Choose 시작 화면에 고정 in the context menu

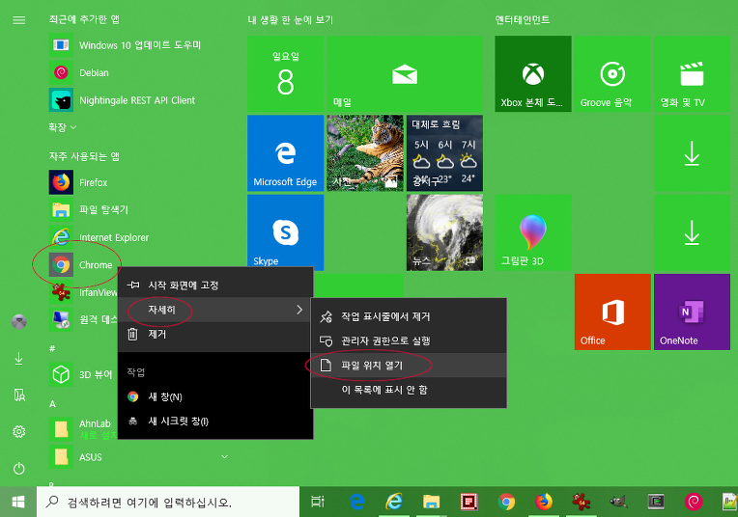(x=215, y=285)
